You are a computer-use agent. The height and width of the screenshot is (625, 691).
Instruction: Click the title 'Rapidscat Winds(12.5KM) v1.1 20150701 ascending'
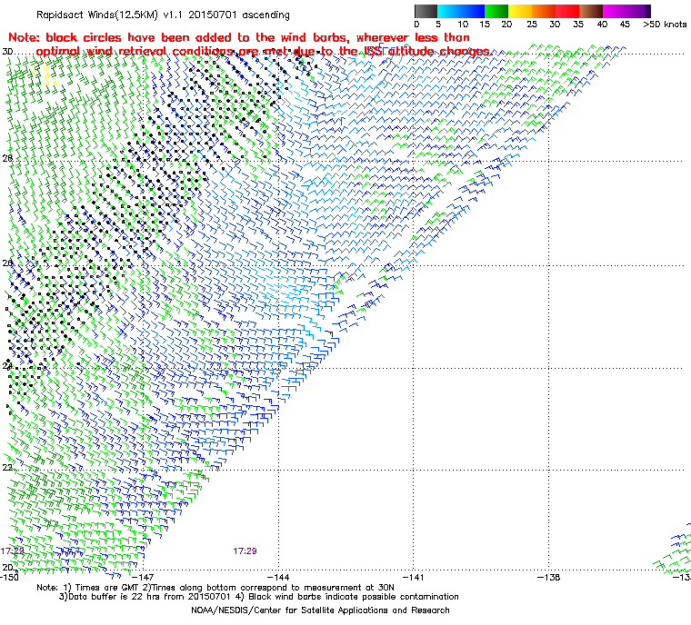(163, 15)
